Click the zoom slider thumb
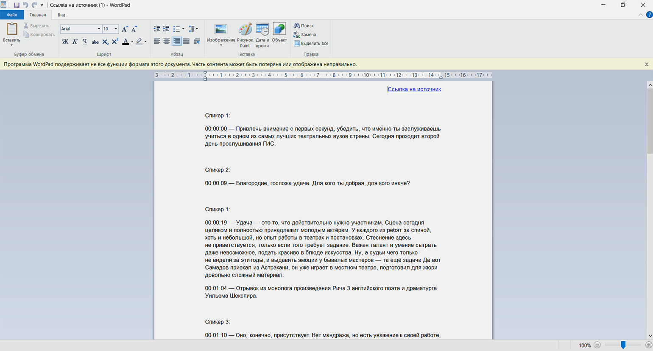 (x=623, y=345)
